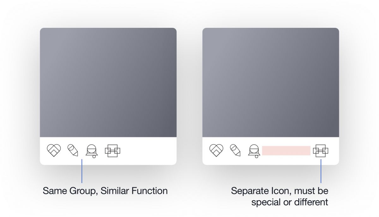Click the blue connector line under left card
This screenshot has width=379, height=217.
point(82,171)
